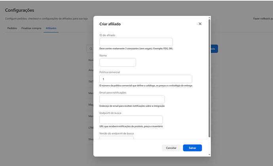Click the partially hidden blue create button
The height and width of the screenshot is (166, 273).
[x=214, y=49]
